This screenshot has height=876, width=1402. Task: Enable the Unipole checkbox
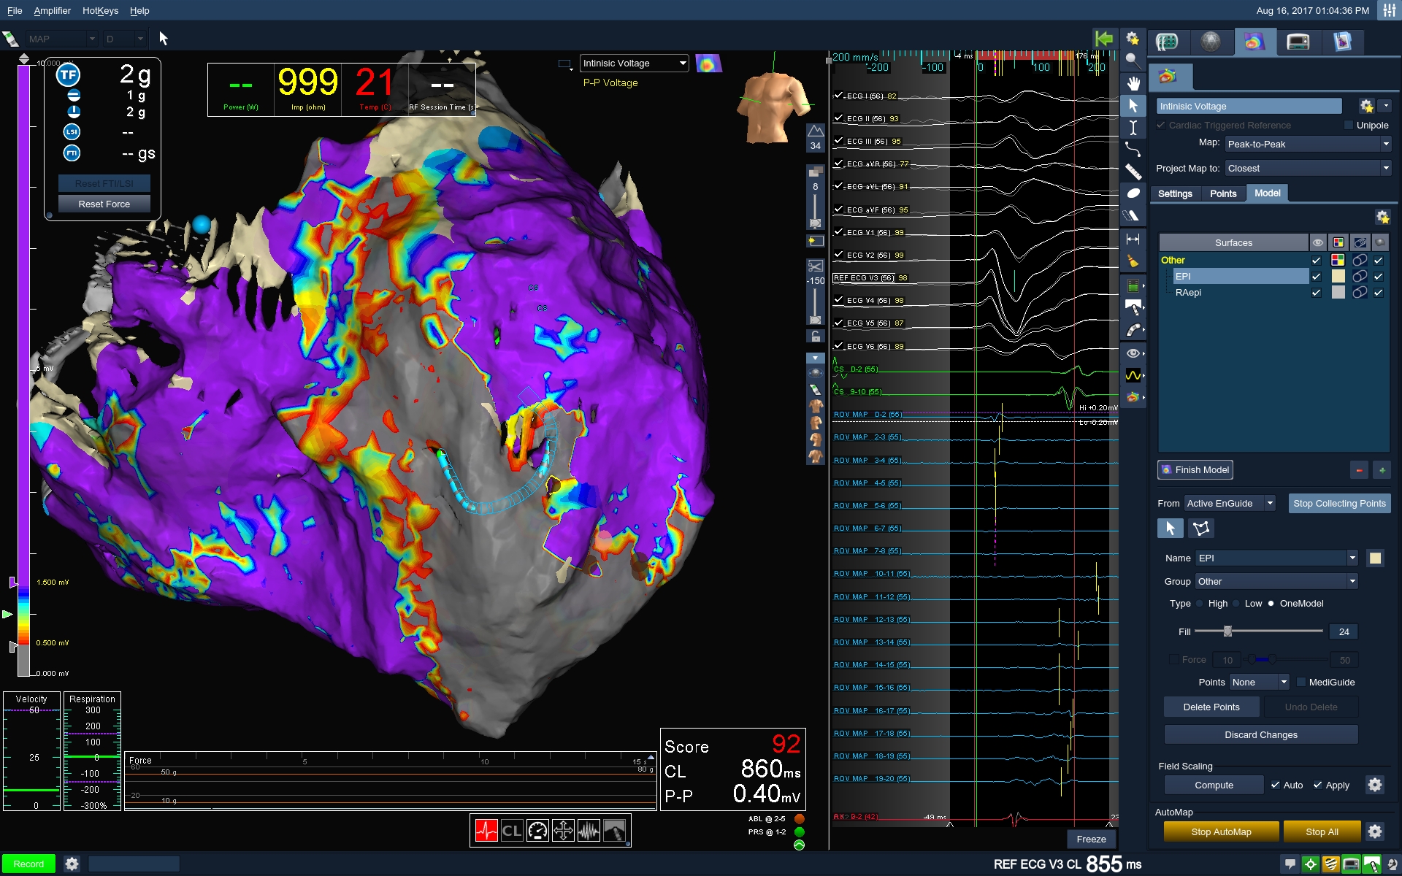1349,126
